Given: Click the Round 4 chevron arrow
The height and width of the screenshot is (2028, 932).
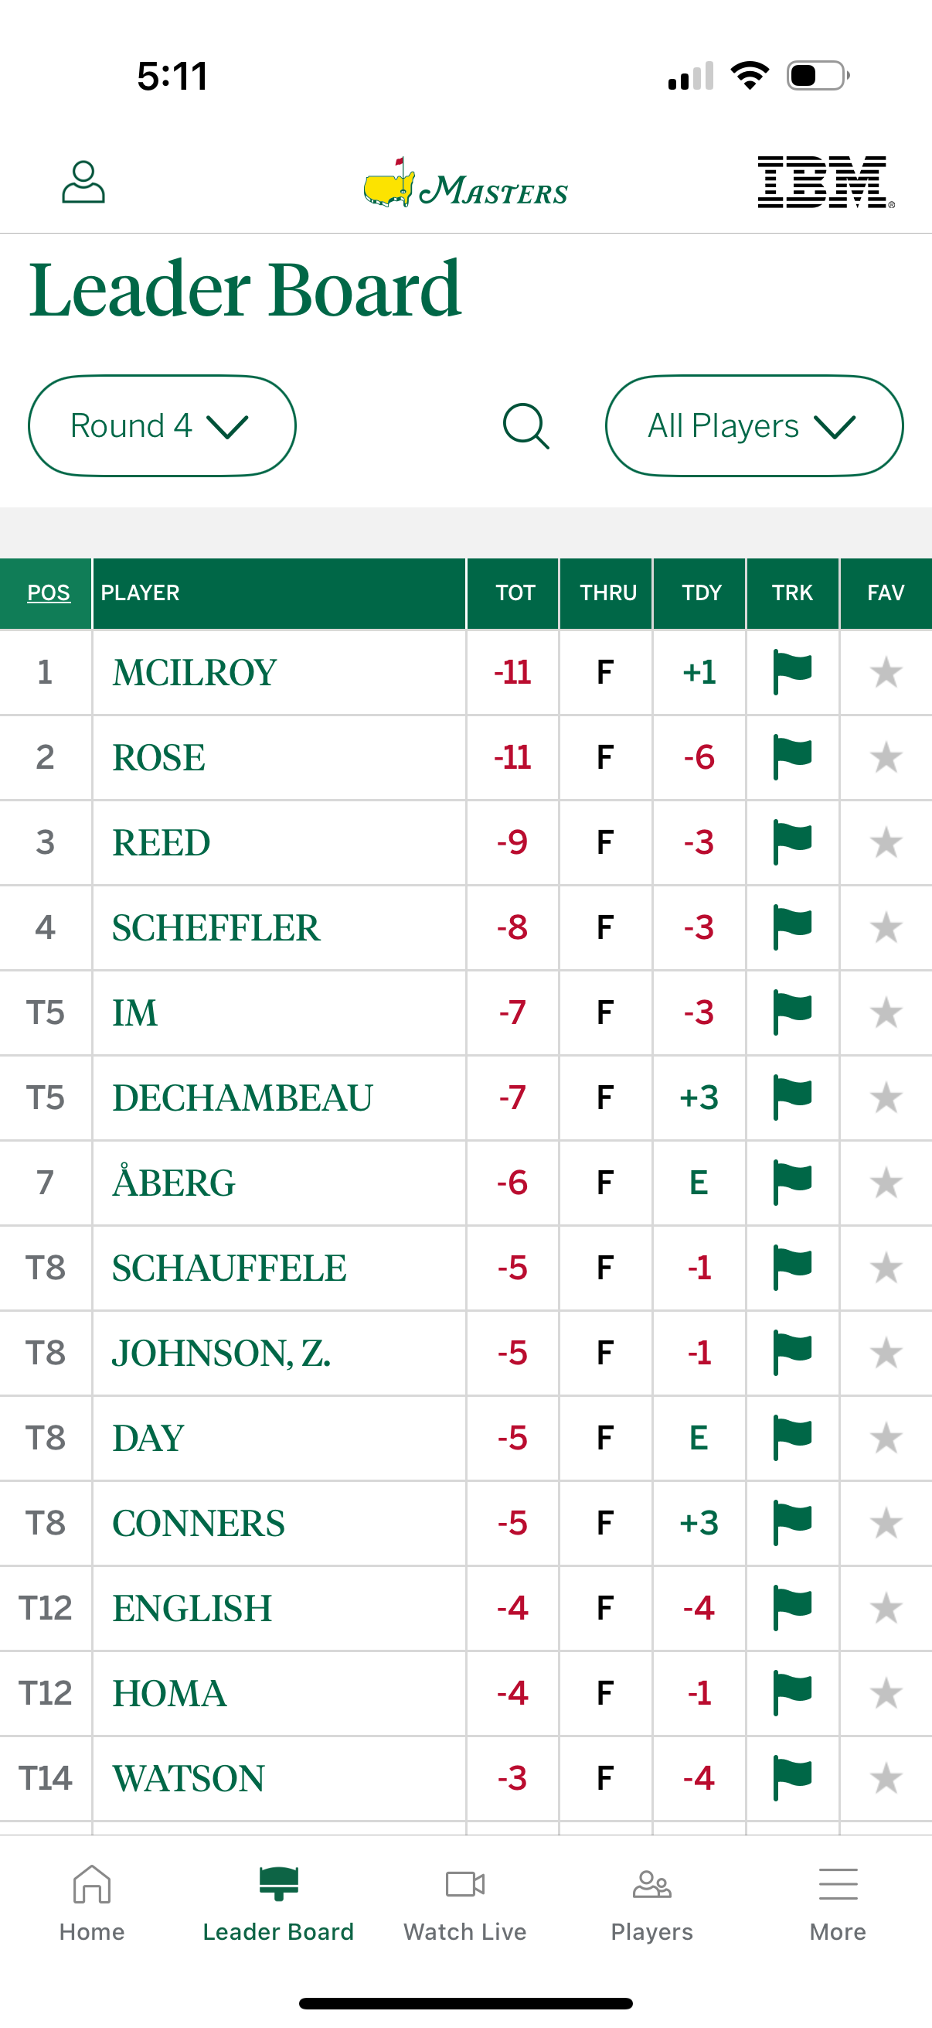Looking at the screenshot, I should [226, 427].
